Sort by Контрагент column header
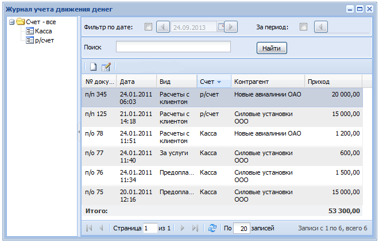Screen dimensions: 379x243 pos(268,82)
